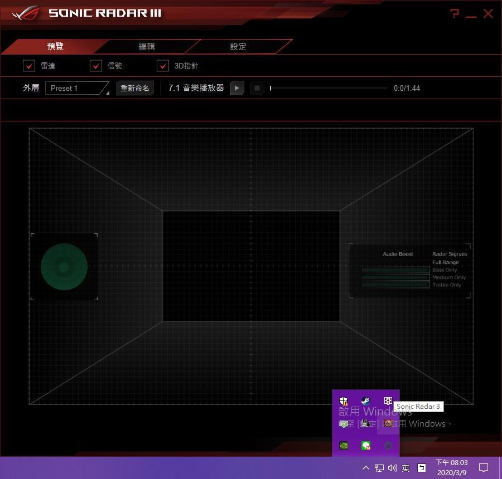Uncheck the 雷達 checkbox
Image resolution: width=502 pixels, height=479 pixels.
tap(29, 66)
